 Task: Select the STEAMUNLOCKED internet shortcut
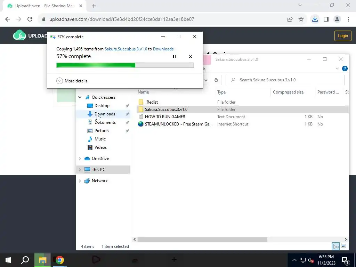178,124
